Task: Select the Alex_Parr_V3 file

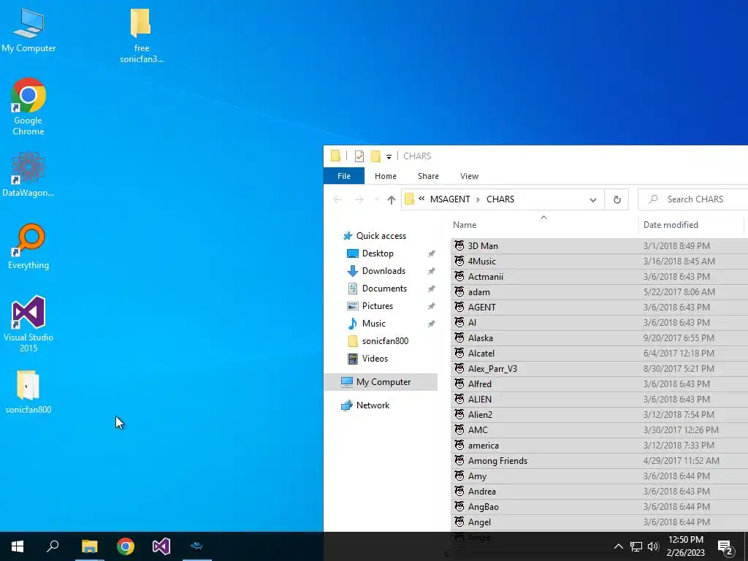Action: point(599,369)
